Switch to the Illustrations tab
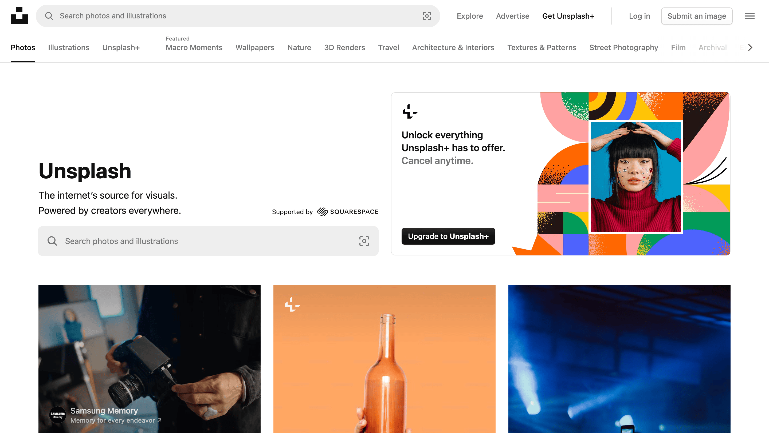This screenshot has height=433, width=769. (x=69, y=47)
